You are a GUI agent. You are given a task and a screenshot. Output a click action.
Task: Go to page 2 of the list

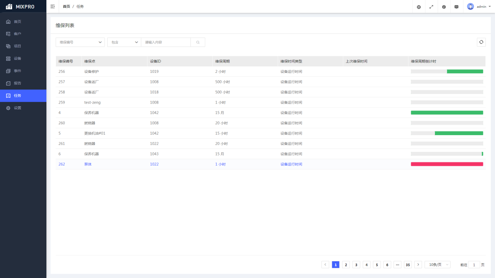coord(346,265)
